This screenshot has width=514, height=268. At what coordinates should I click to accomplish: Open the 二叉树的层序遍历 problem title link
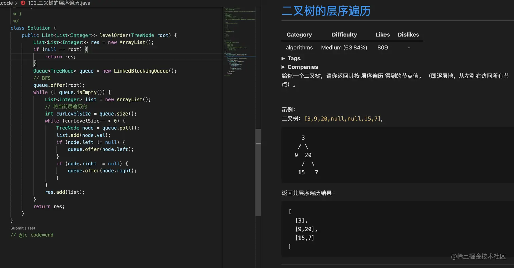[326, 11]
